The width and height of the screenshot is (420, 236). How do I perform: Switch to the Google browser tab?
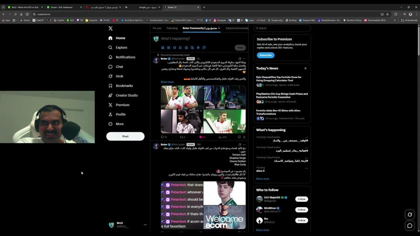tap(142, 7)
